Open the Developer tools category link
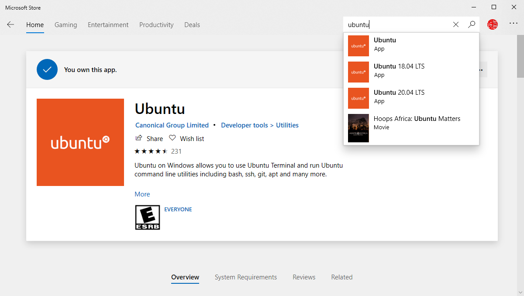The image size is (524, 296). point(245,125)
